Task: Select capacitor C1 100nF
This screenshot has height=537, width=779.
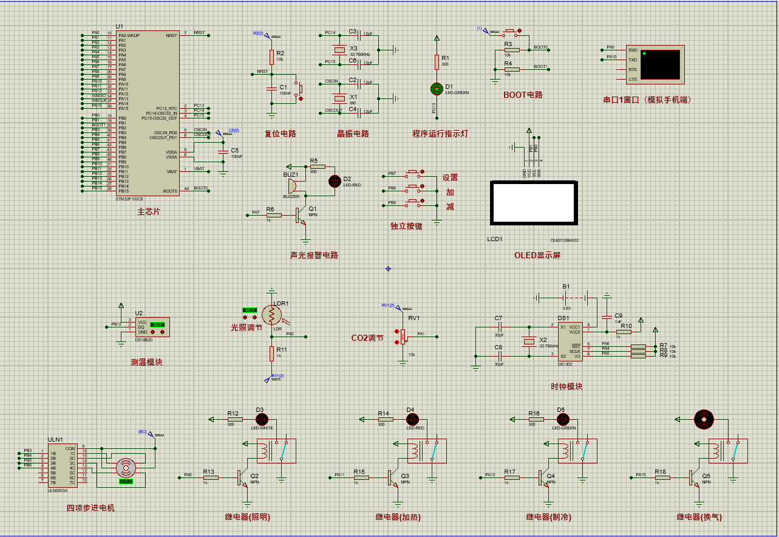Action: 271,88
